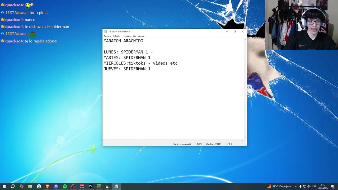Open the Brave browser taskbar icon
This screenshot has width=338, height=190.
pyautogui.click(x=48, y=187)
